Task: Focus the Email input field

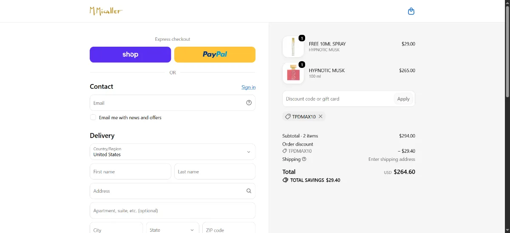Action: [173, 103]
